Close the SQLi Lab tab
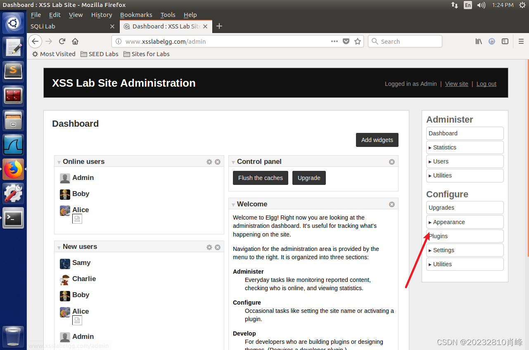Screen dimensions: 529x350 click(x=112, y=26)
